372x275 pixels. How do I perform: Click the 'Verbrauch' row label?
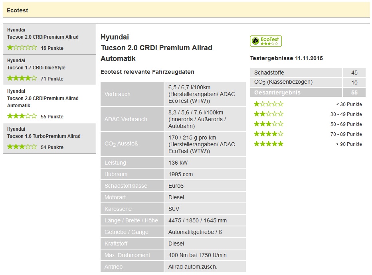[x=117, y=94]
